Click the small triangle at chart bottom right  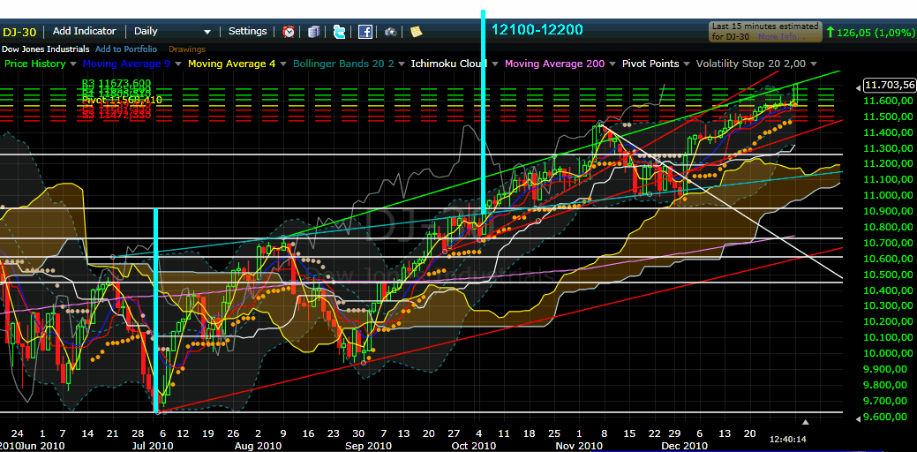click(x=804, y=422)
